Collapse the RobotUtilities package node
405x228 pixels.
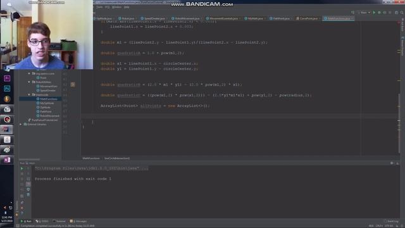click(x=29, y=82)
